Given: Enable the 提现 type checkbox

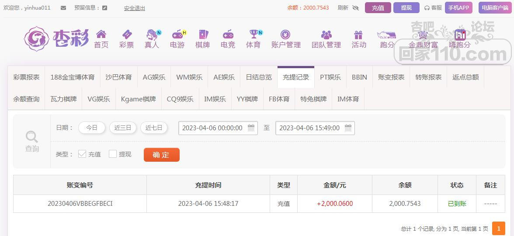Looking at the screenshot, I should point(113,154).
